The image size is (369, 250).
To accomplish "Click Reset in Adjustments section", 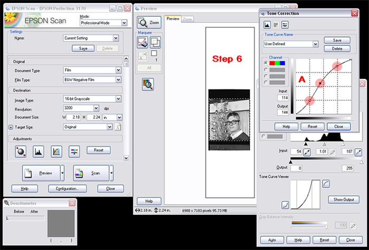I will pos(99,150).
